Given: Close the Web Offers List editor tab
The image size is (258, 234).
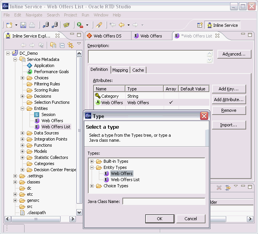Looking at the screenshot, I should click(217, 36).
